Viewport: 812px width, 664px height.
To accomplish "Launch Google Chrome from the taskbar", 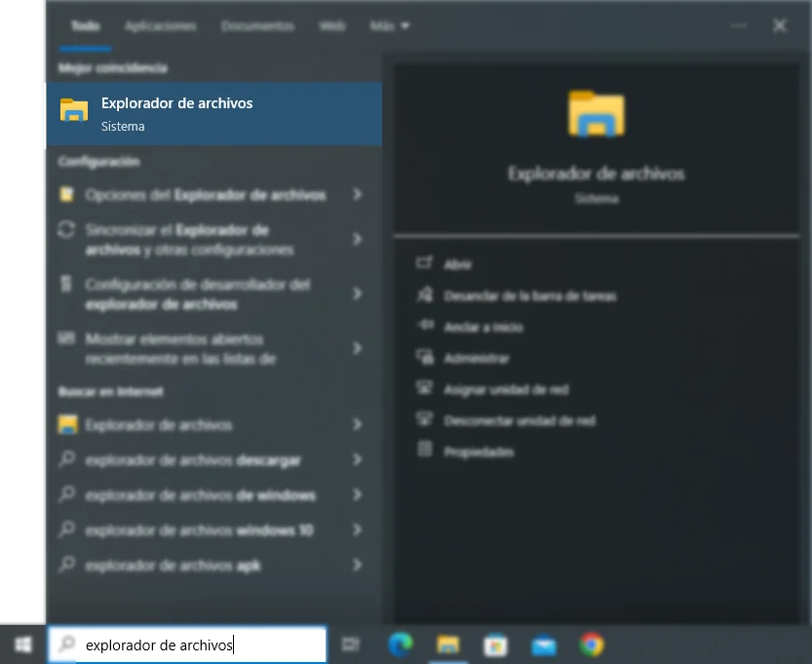I will click(590, 644).
